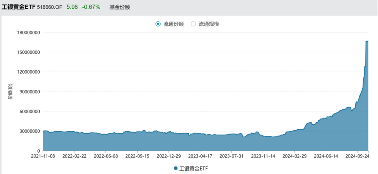Click the 流通份额 option text

coord(174,24)
